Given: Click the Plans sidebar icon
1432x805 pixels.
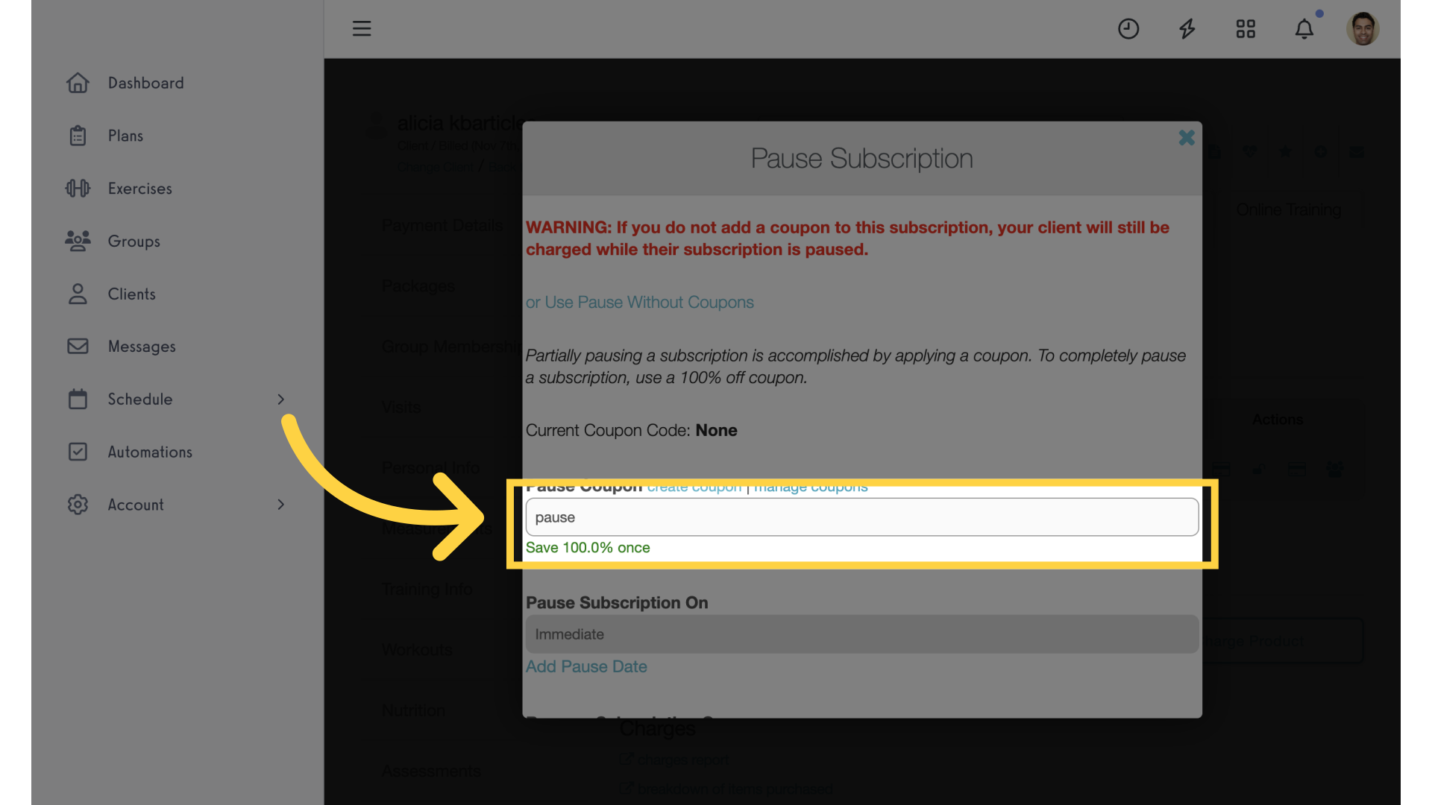Looking at the screenshot, I should coord(78,136).
